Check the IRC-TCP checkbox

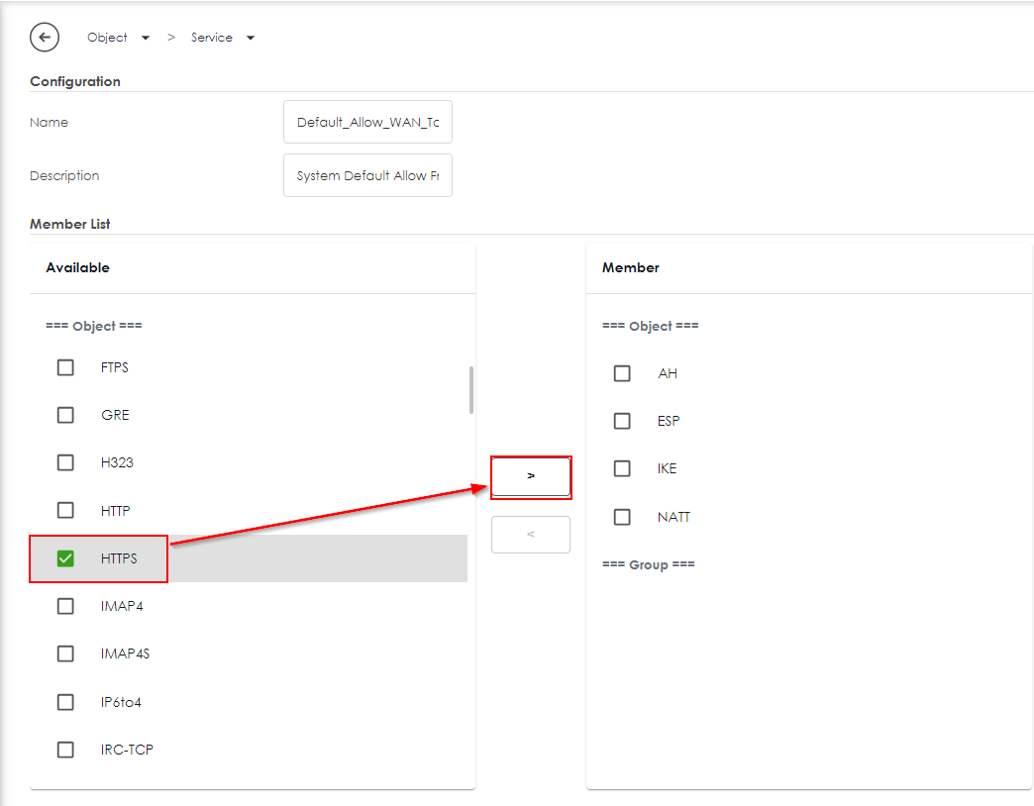click(x=65, y=750)
